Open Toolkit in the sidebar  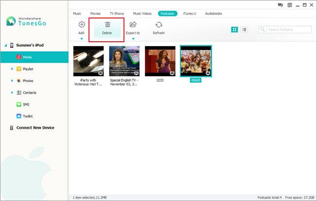pos(28,116)
